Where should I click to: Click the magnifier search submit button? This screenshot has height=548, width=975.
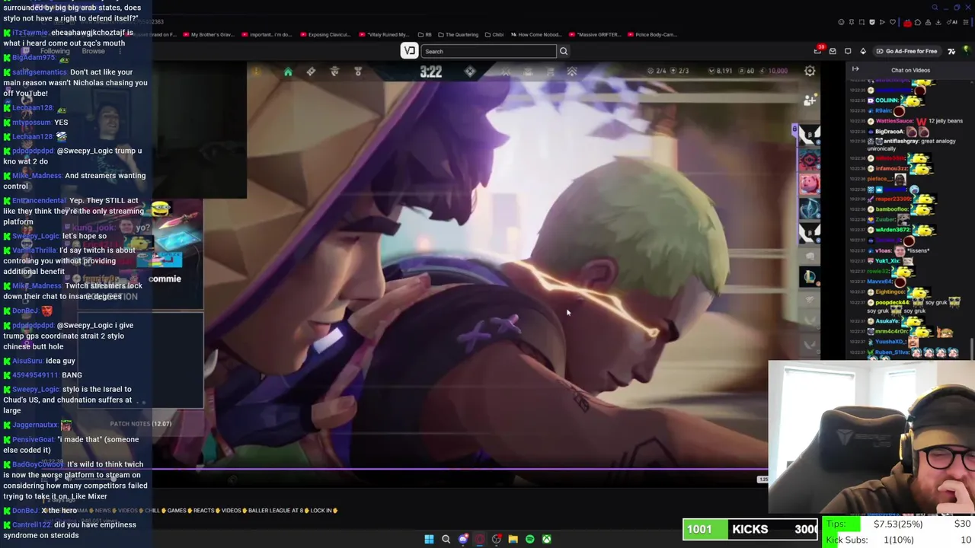click(564, 51)
